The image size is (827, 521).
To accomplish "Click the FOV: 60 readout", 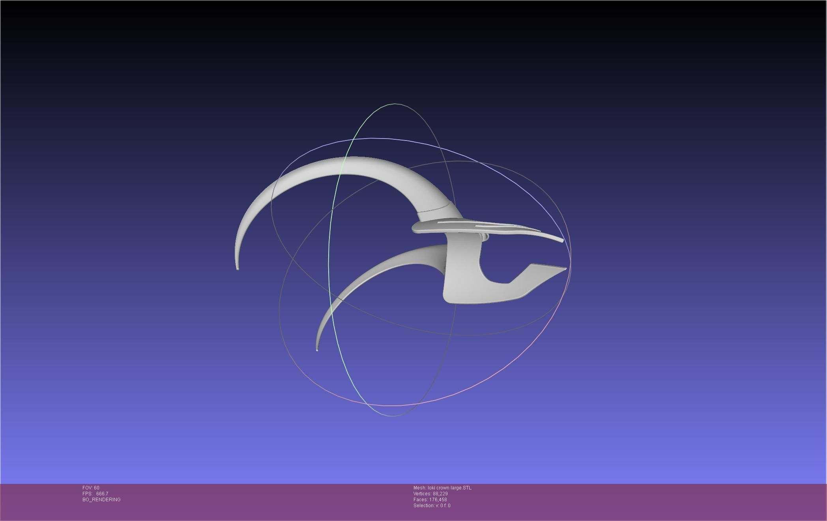I will pos(91,488).
